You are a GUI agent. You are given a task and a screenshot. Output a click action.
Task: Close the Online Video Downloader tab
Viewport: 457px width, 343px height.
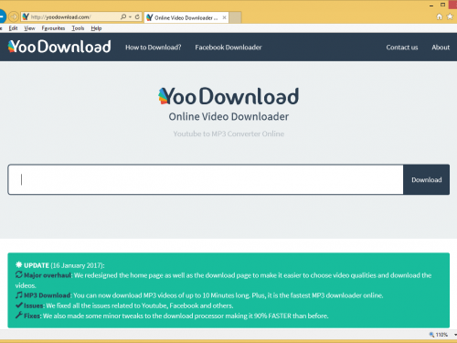tap(224, 17)
